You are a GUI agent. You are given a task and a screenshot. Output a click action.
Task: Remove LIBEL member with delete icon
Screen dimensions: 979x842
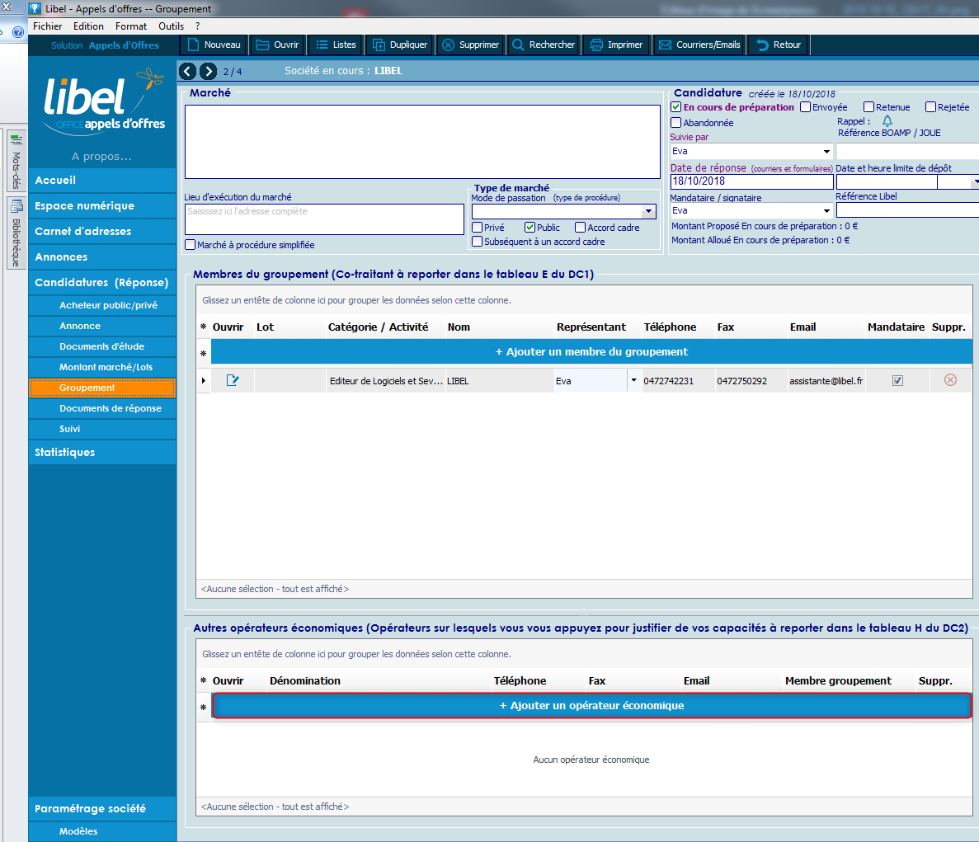(950, 380)
